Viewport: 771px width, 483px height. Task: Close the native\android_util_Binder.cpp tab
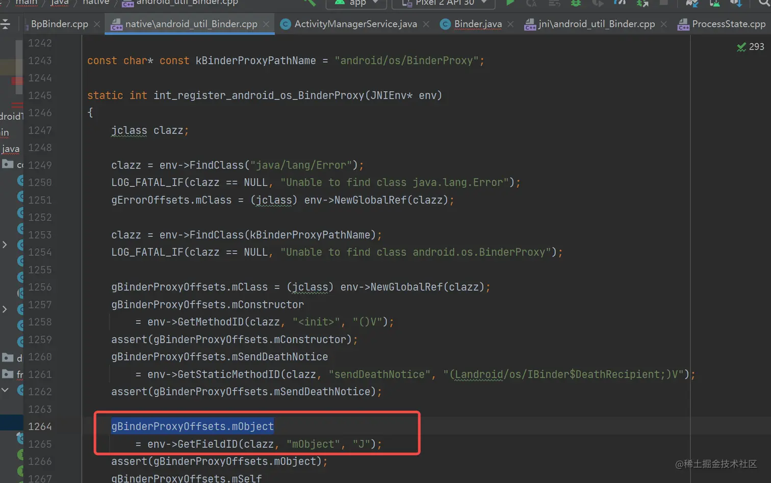click(x=266, y=24)
